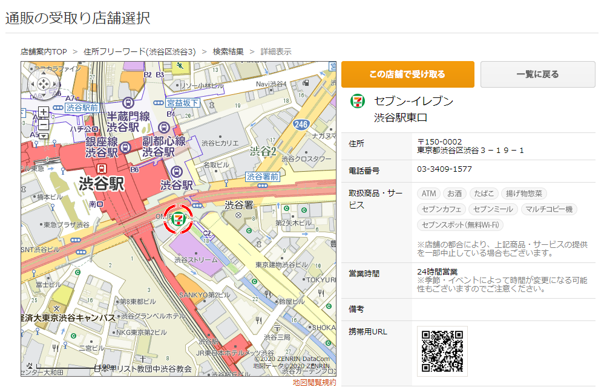Click the 渋谷駅前 bus stop label
607x390 pixels.
82,108
